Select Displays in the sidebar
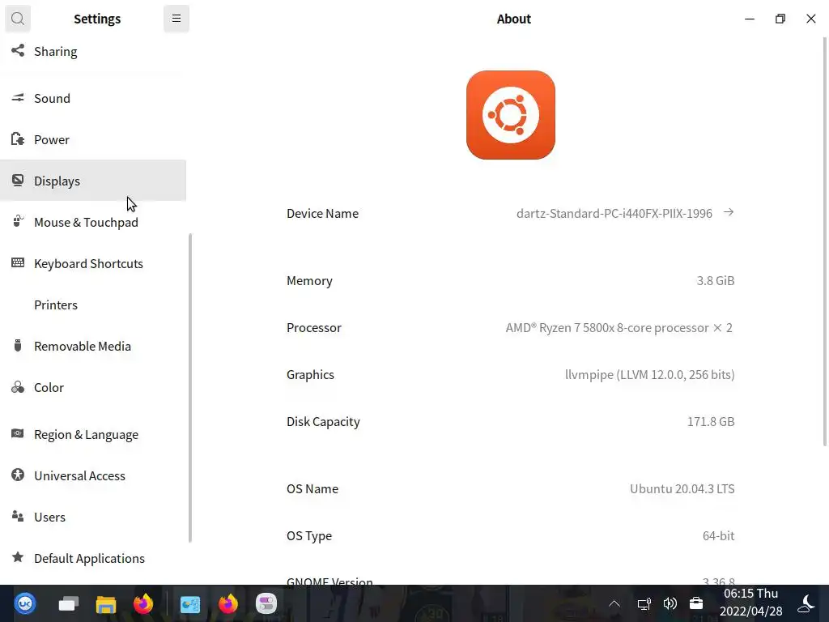829x622 pixels. click(93, 181)
